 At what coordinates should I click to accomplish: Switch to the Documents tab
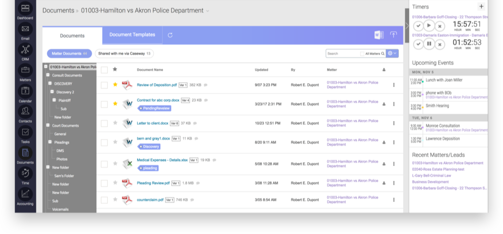tap(73, 36)
